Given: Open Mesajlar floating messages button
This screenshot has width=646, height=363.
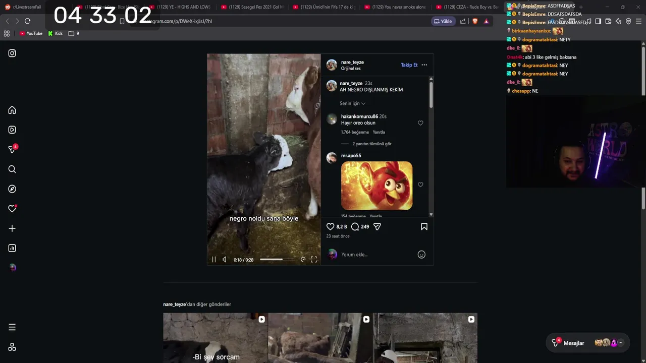Looking at the screenshot, I should click(587, 343).
